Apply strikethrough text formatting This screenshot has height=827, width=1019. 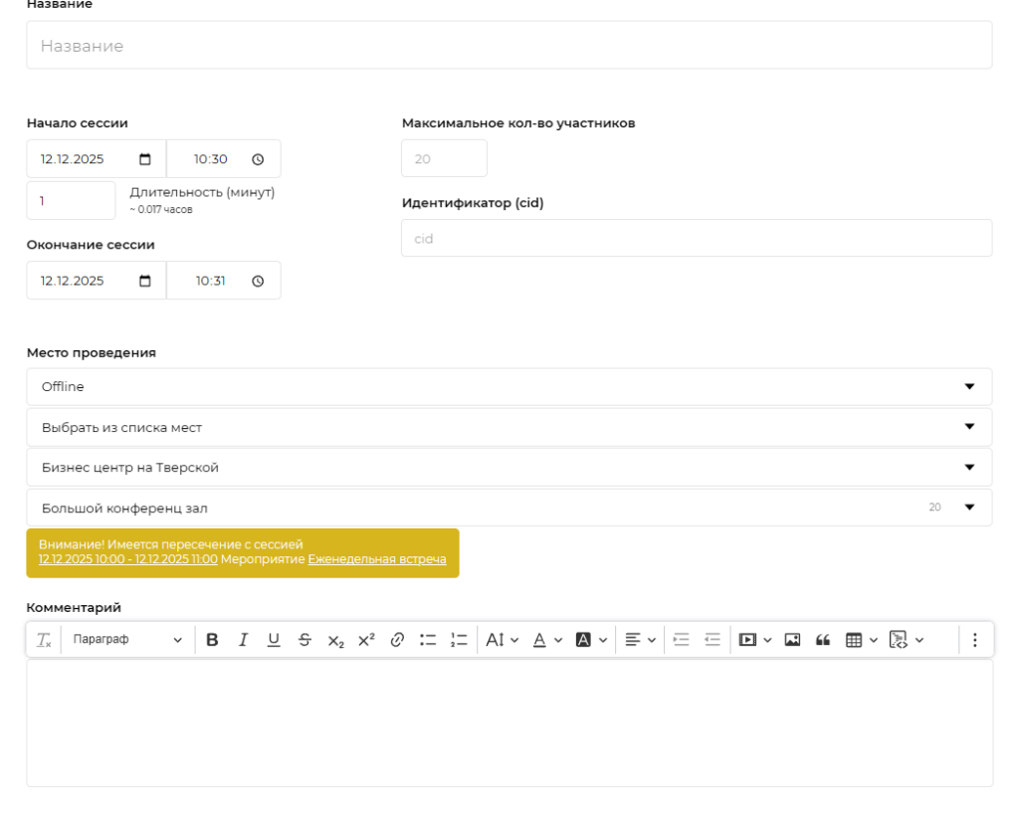coord(304,640)
